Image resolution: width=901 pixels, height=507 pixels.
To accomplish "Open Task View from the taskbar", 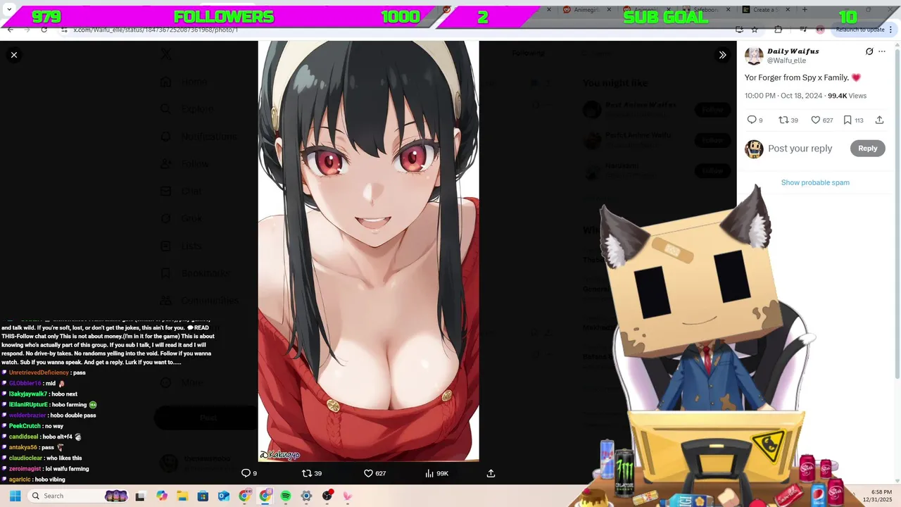I will [140, 496].
